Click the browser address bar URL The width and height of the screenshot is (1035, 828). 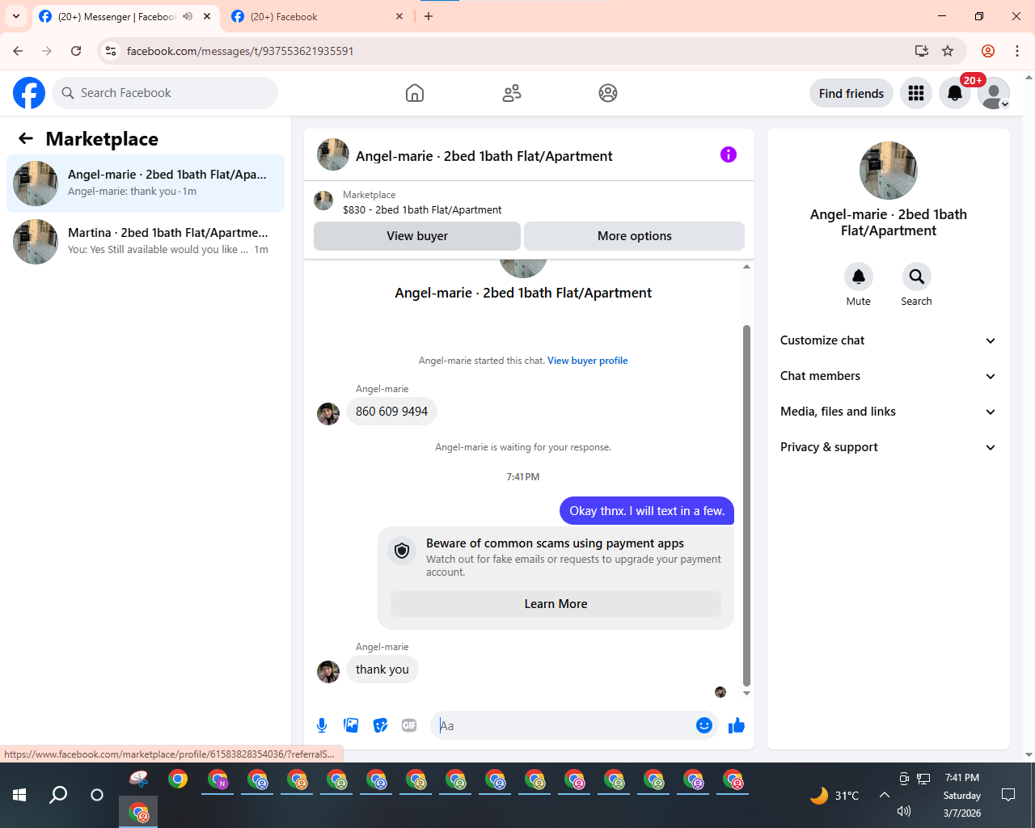(x=240, y=51)
